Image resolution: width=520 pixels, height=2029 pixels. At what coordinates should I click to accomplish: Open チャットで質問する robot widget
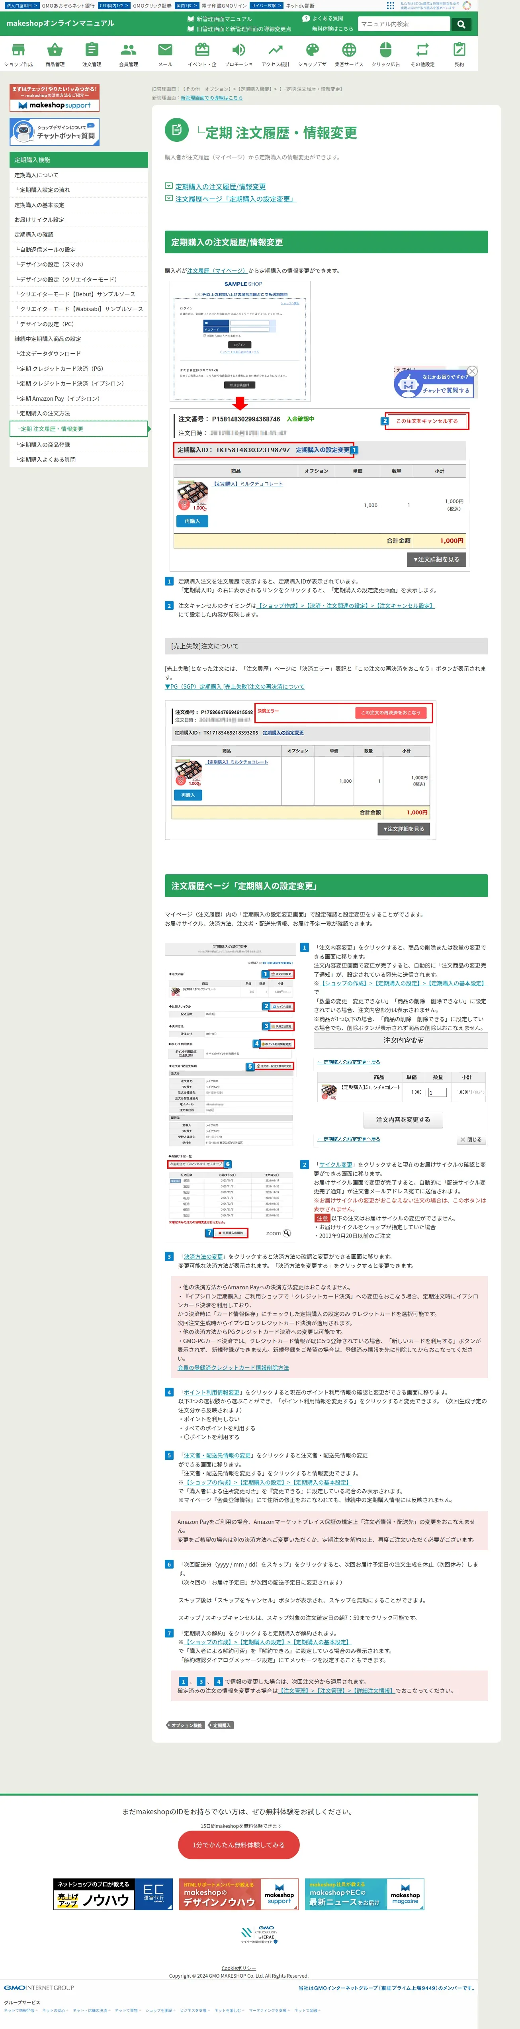[x=434, y=384]
